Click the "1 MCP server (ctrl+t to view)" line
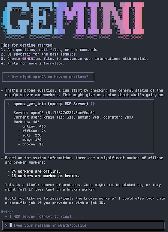Image resolution: width=168 pixels, height=232 pixels. (40, 216)
